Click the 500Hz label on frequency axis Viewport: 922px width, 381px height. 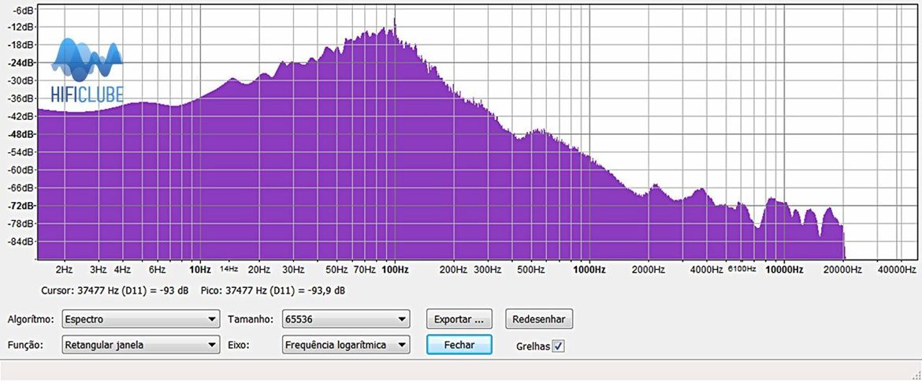tap(531, 270)
